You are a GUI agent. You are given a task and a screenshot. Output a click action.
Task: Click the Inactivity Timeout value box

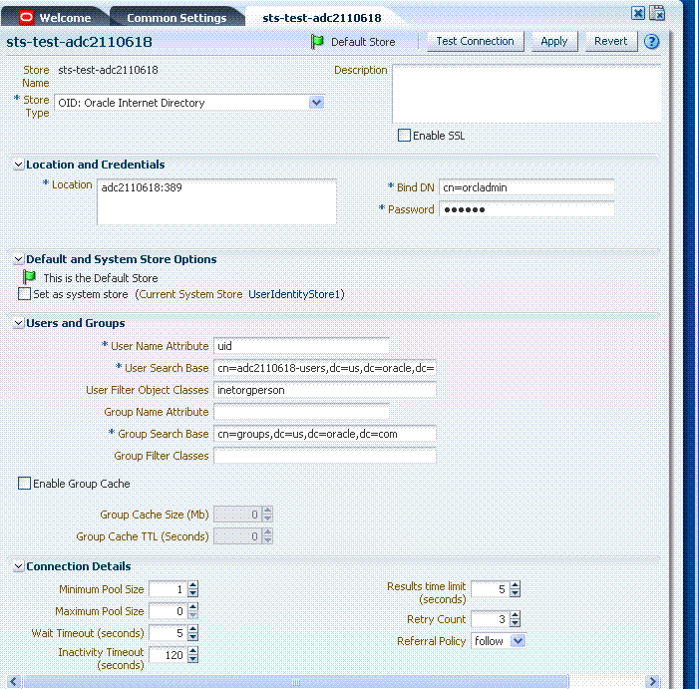pos(169,655)
